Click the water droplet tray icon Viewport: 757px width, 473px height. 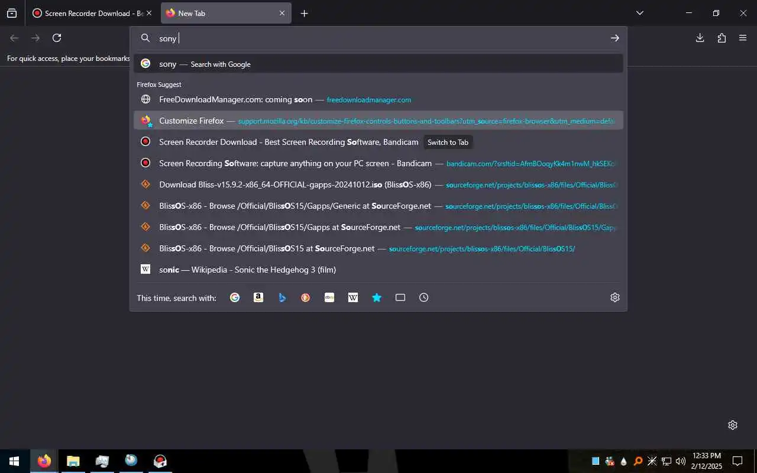(x=624, y=461)
